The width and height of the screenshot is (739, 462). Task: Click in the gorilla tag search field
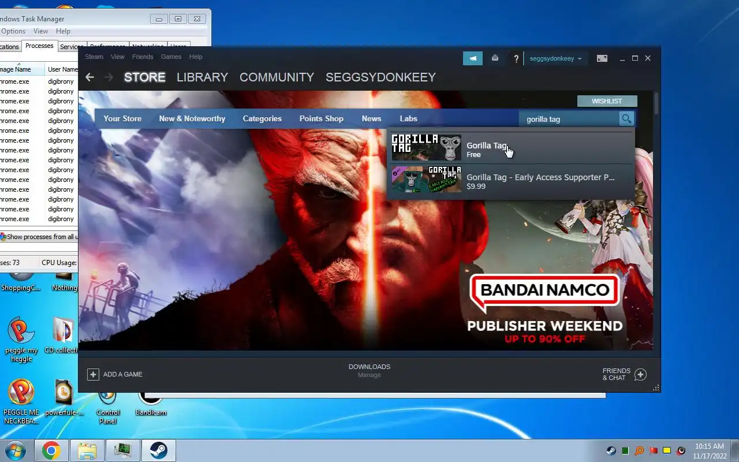click(x=569, y=119)
